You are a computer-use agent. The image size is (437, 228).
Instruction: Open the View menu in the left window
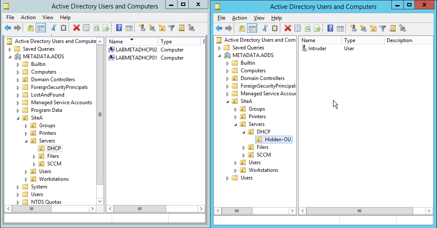tap(48, 17)
